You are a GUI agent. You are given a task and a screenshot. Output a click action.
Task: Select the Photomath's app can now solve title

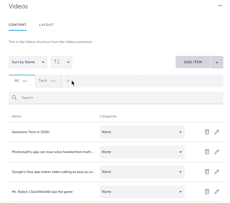tap(53, 152)
